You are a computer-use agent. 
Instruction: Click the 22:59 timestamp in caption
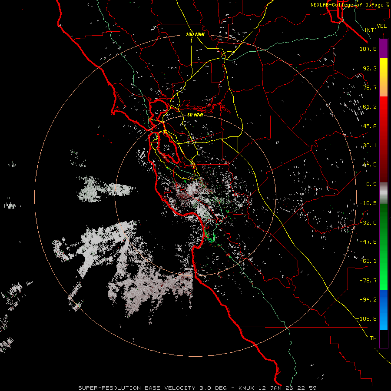point(307,388)
